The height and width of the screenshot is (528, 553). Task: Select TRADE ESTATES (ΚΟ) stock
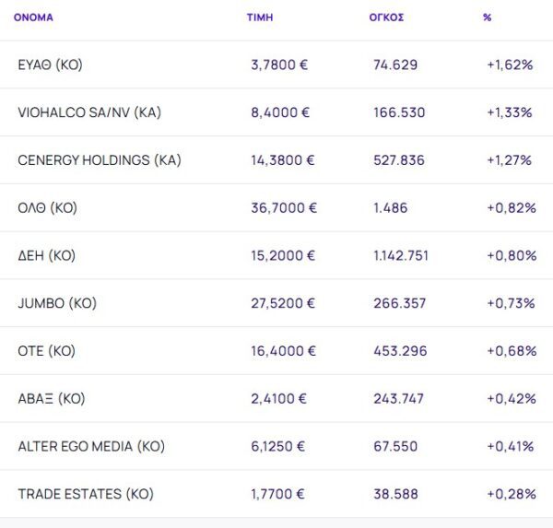coord(85,495)
